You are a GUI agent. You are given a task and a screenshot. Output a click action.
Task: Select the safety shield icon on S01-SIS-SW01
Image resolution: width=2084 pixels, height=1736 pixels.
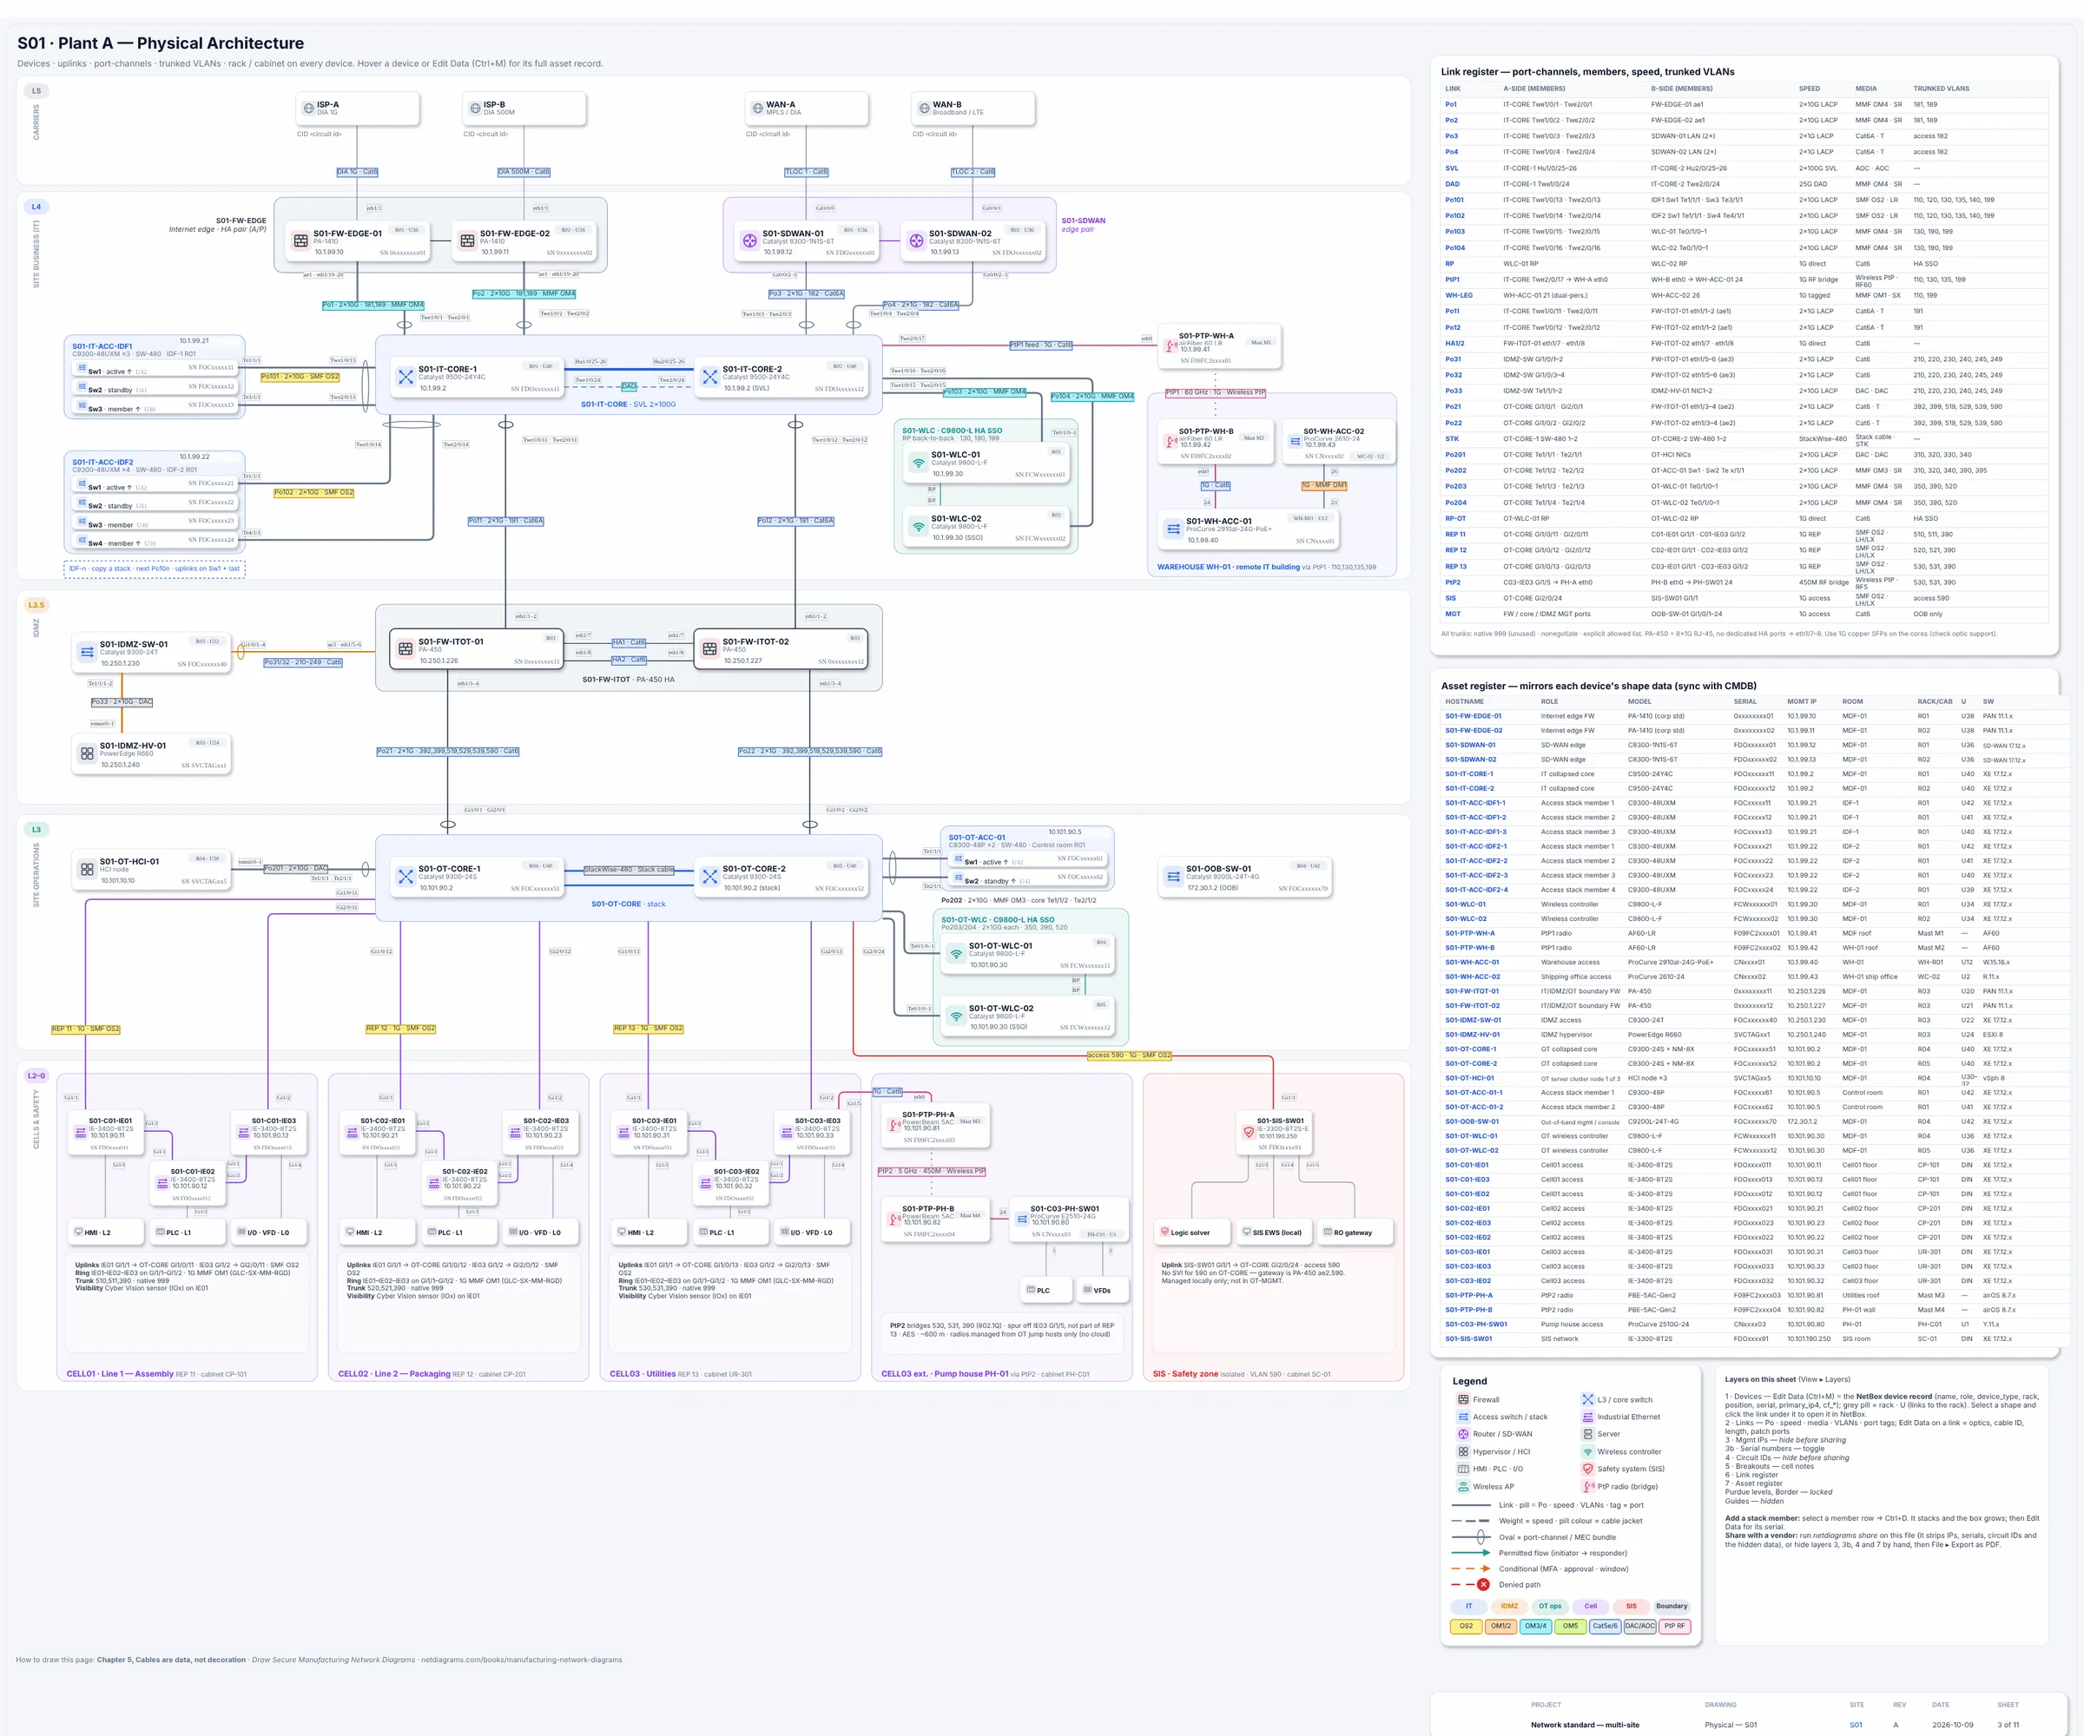pyautogui.click(x=1249, y=1131)
